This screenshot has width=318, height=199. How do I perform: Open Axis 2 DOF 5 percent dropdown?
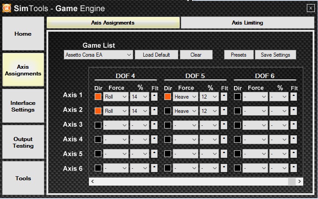coord(209,111)
